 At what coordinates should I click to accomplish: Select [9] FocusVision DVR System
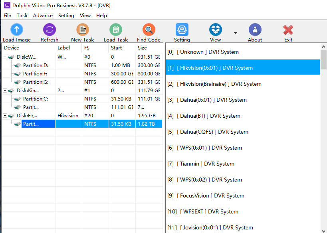[x=243, y=195]
